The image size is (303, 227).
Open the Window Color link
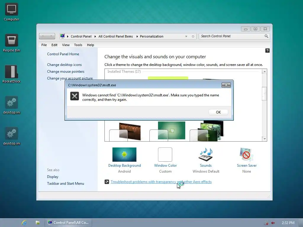tap(165, 166)
